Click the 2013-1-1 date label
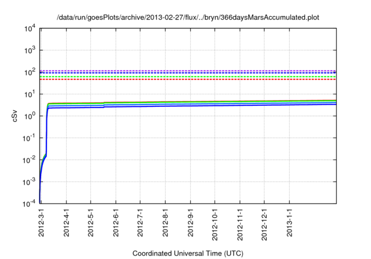 [290, 223]
